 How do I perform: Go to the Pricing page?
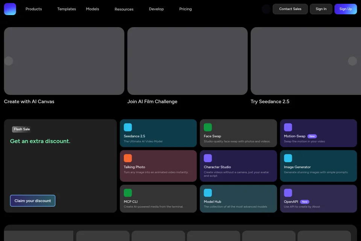pyautogui.click(x=185, y=9)
